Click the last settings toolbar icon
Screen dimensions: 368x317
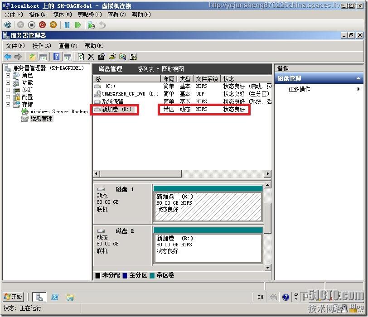(x=133, y=57)
